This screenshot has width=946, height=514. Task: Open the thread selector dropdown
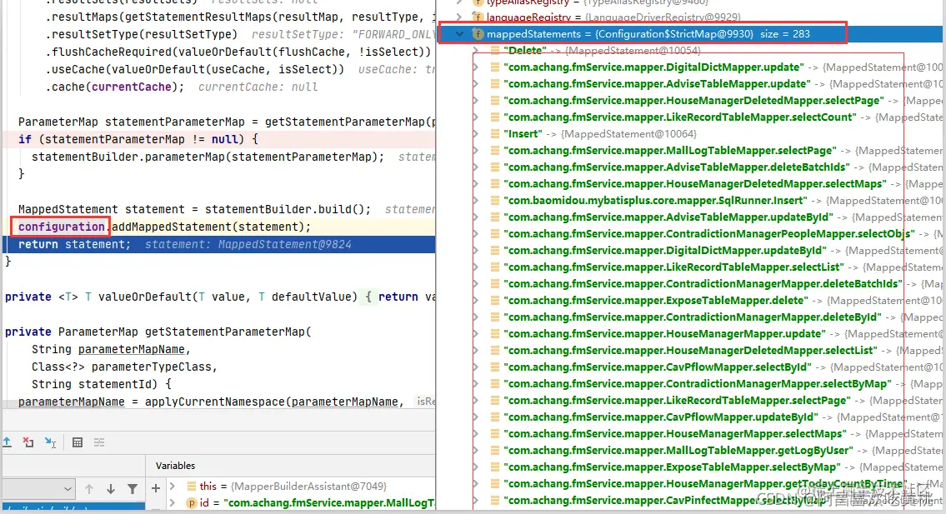[38, 489]
